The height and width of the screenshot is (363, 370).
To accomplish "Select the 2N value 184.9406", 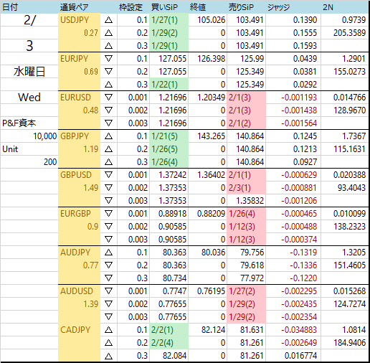I will [349, 343].
